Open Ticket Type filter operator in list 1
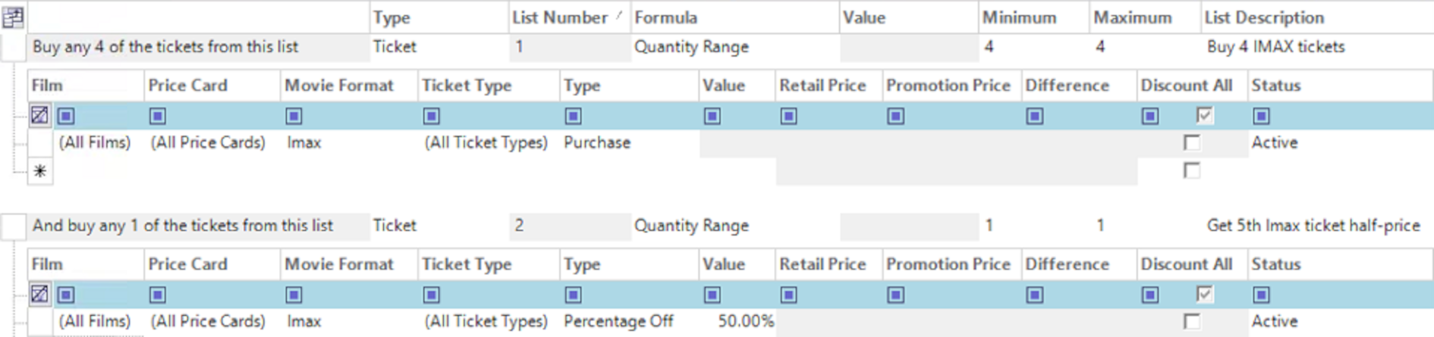 [x=431, y=116]
